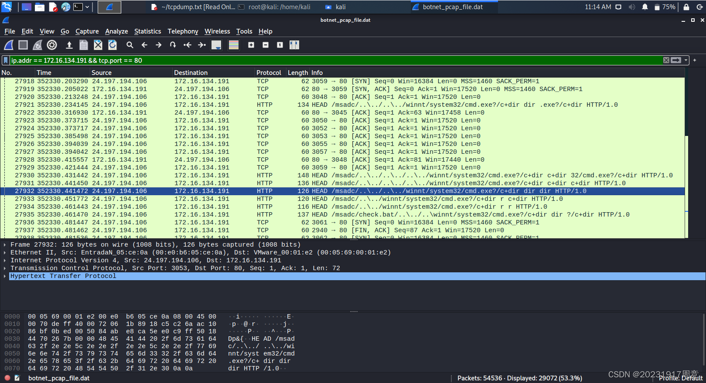Expand Transmission Control Protocol details
The width and height of the screenshot is (706, 383).
[5, 268]
